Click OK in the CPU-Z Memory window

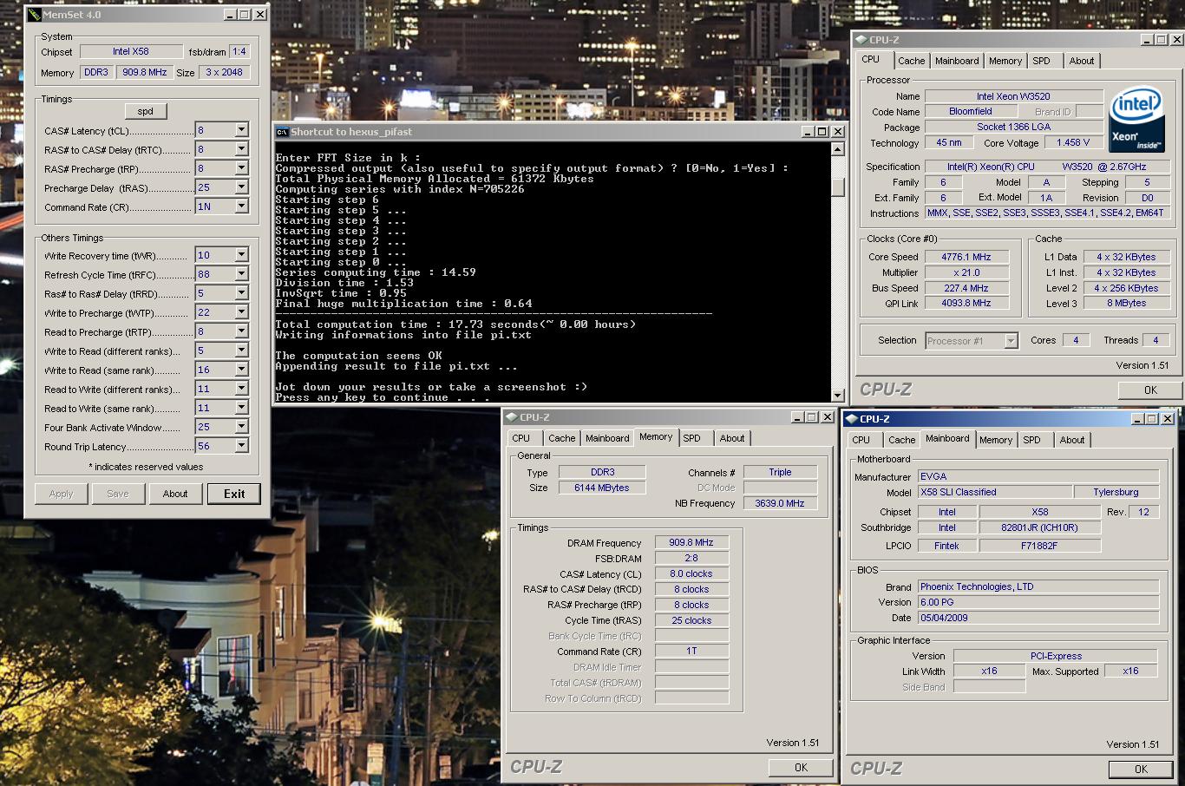[801, 767]
